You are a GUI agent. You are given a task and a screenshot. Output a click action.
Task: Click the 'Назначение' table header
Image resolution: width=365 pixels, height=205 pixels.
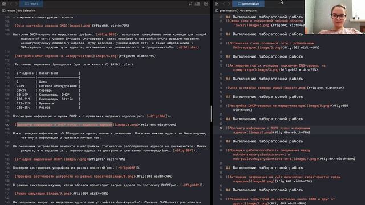pyautogui.click(x=48, y=73)
